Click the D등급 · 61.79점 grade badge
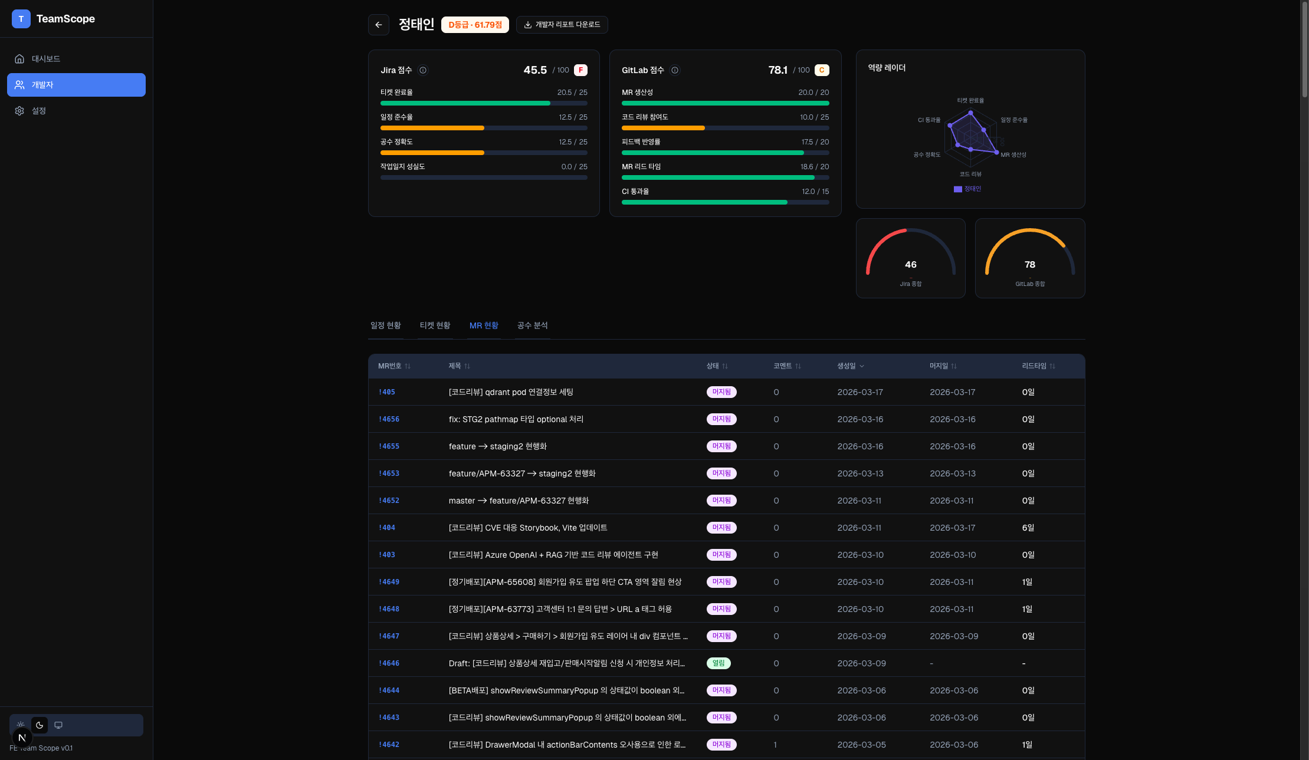The image size is (1309, 760). point(475,25)
